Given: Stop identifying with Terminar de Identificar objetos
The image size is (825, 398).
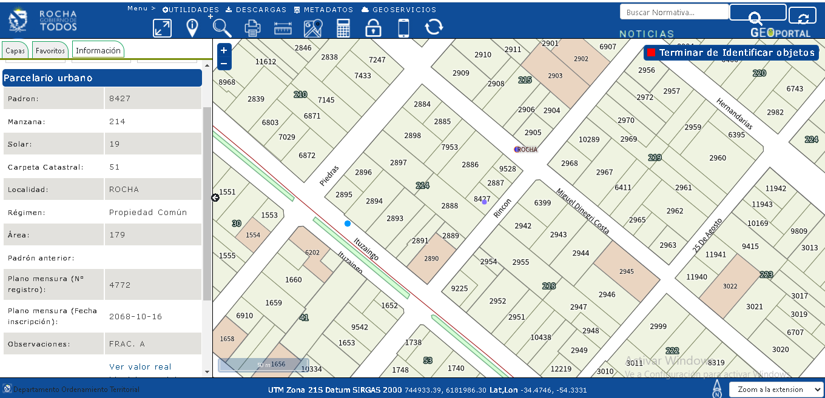Looking at the screenshot, I should pos(731,53).
